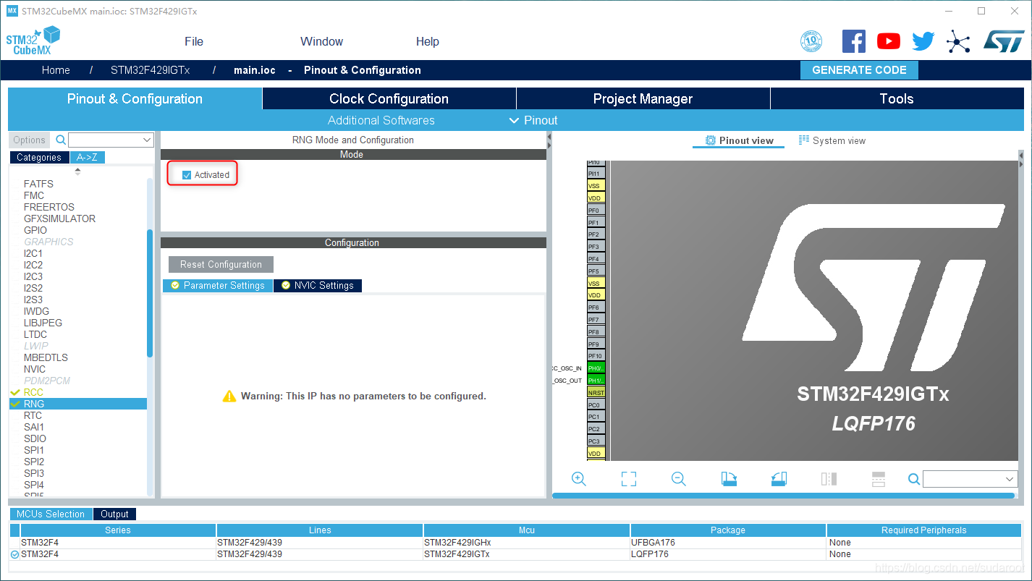Select the Pinout view tab
1032x581 pixels.
[x=740, y=140]
